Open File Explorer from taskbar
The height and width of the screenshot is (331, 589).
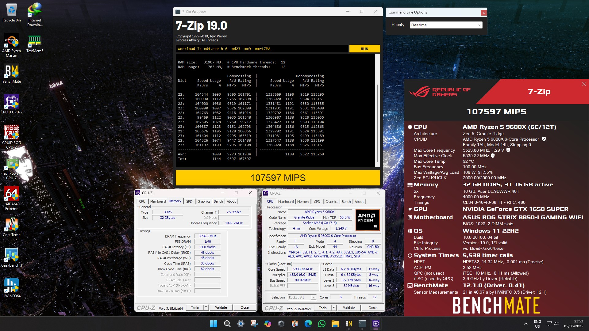pyautogui.click(x=335, y=324)
